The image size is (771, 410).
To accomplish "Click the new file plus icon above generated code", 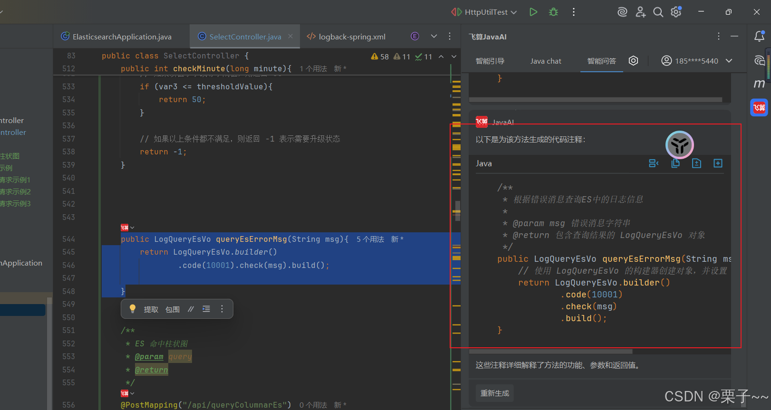I will 718,163.
